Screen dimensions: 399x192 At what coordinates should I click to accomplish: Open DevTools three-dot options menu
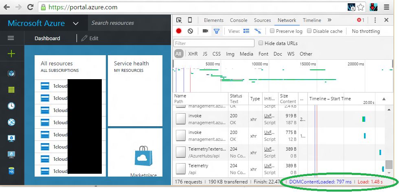click(x=375, y=20)
